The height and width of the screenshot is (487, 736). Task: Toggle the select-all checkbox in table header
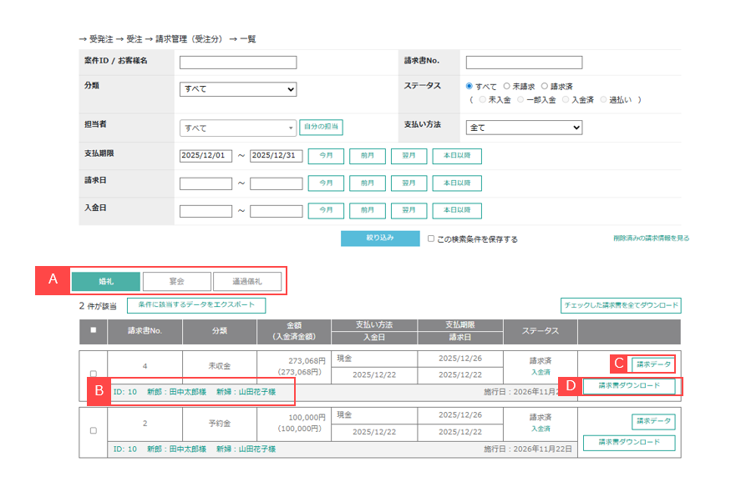click(93, 330)
